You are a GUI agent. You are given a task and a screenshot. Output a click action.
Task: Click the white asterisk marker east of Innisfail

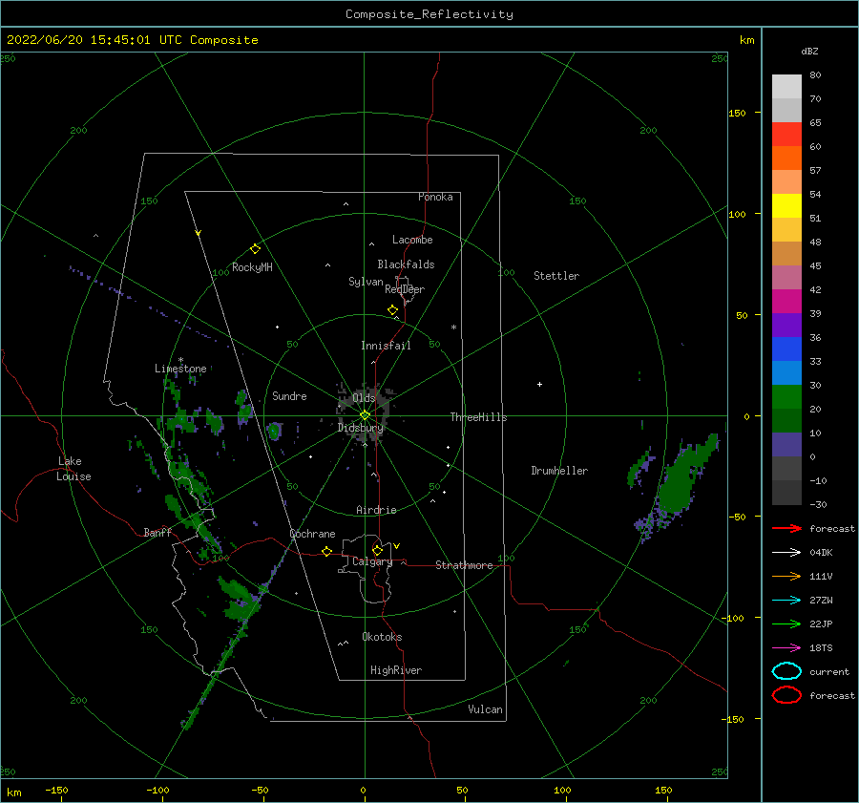tap(453, 328)
